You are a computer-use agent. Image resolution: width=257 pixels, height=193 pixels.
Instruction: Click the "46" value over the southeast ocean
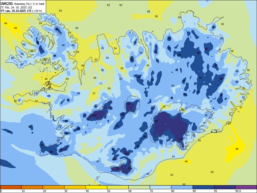click(x=237, y=149)
